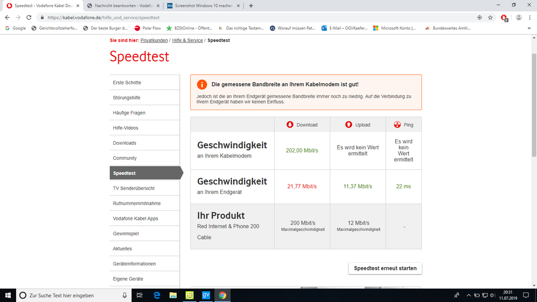The image size is (537, 302).
Task: Open Chrome three-dot menu
Action: [x=530, y=17]
